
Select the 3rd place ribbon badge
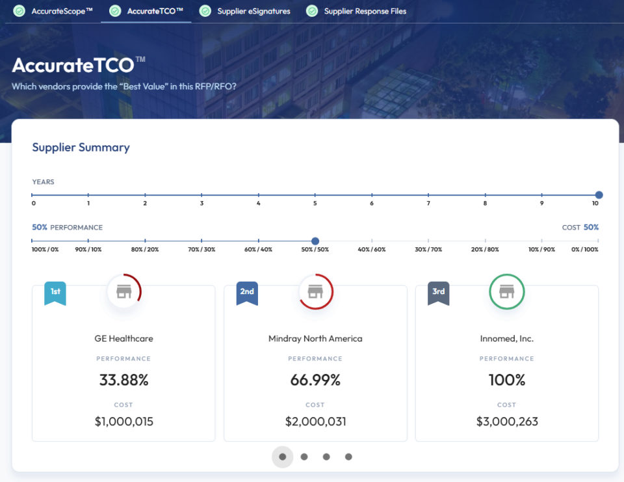pos(438,292)
